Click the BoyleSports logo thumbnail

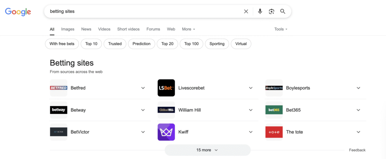274,88
